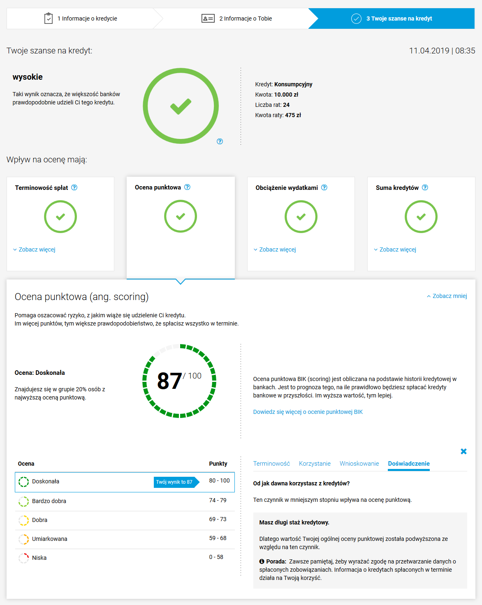
Task: Click clipboard icon in Informacje o kredycie step
Action: (x=49, y=18)
